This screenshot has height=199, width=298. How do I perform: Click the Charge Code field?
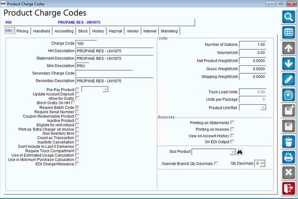point(86,44)
